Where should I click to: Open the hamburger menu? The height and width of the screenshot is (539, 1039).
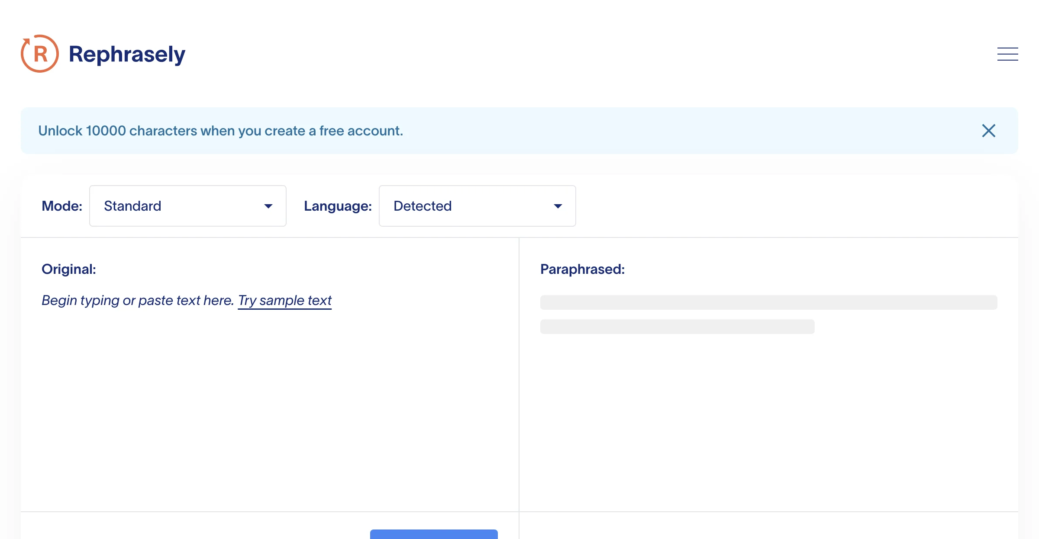point(1007,54)
